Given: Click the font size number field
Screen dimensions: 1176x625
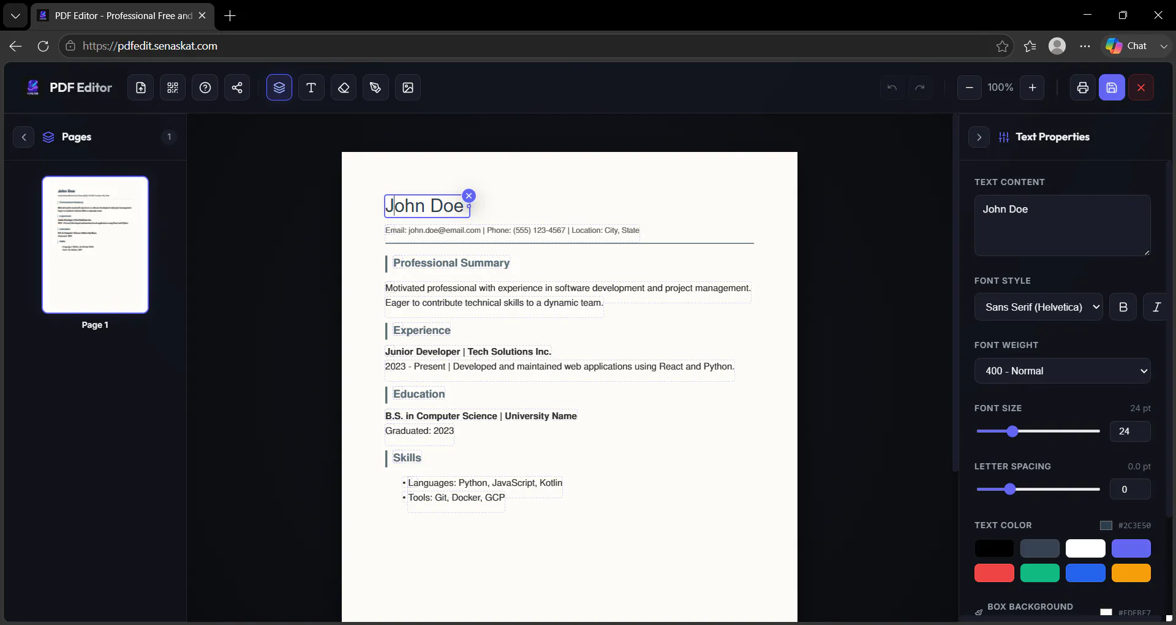Looking at the screenshot, I should point(1130,431).
